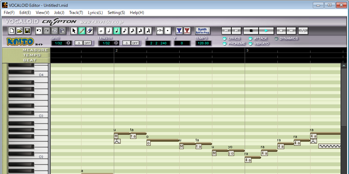349x174 pixels.
Task: Toggle the dotted note modifier
Action: pyautogui.click(x=168, y=30)
